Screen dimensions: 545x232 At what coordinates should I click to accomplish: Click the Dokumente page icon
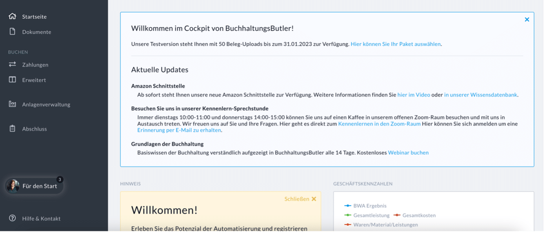(13, 32)
